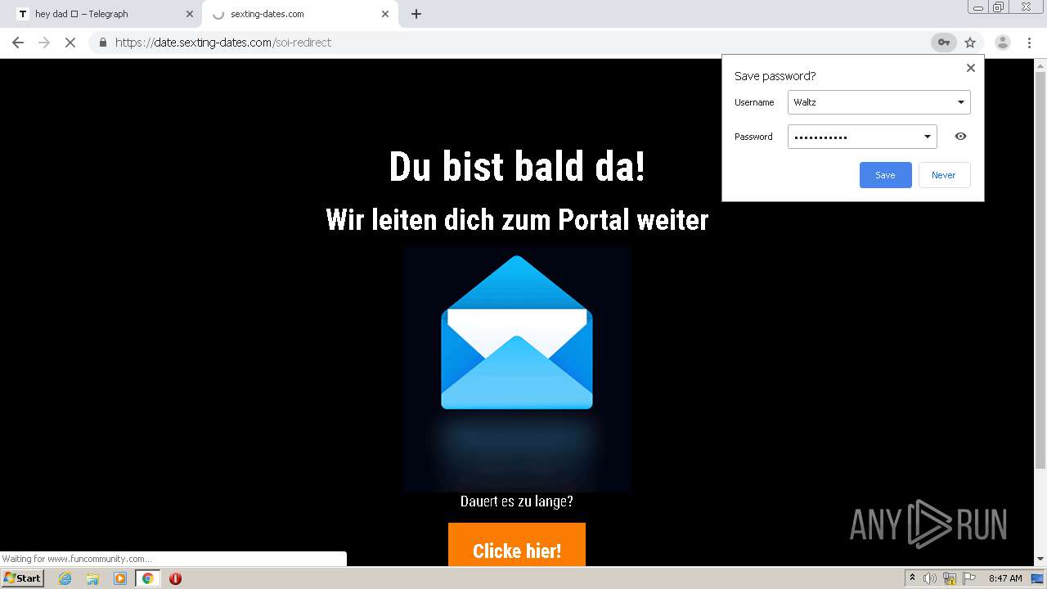
Task: Save the password
Action: pos(885,175)
